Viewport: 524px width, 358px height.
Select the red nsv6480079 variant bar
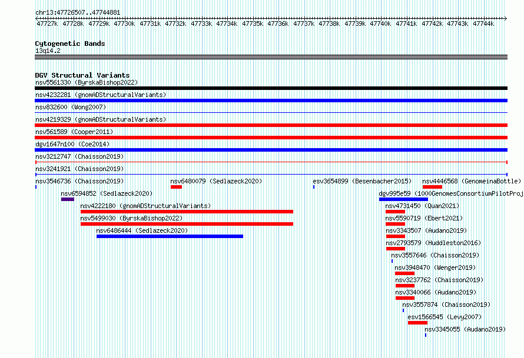[x=176, y=187]
